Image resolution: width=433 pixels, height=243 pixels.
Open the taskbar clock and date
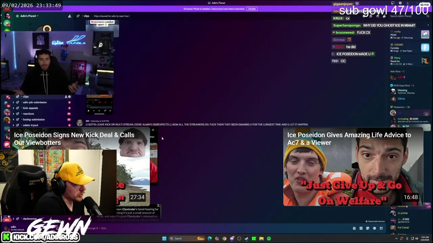click(x=425, y=239)
